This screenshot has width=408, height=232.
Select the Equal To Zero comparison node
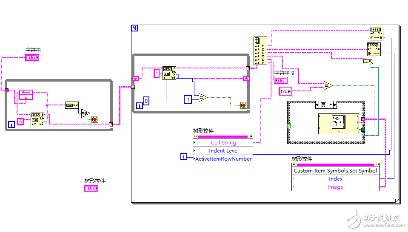(x=86, y=113)
